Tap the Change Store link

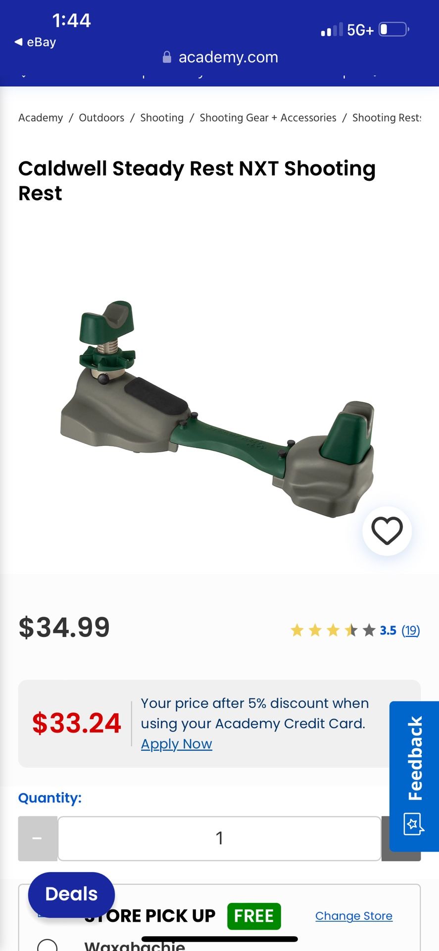click(354, 916)
